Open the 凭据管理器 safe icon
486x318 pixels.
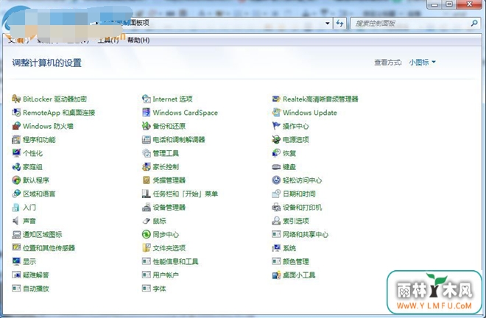point(147,180)
